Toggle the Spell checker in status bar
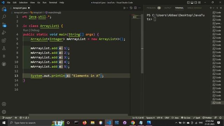This screenshot has width=224, height=126. click(196, 118)
